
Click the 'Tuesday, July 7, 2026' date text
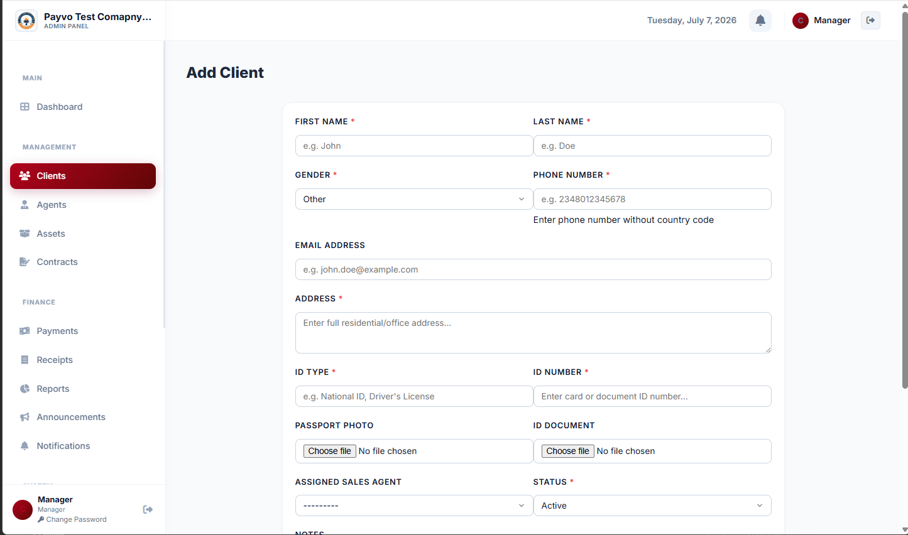pyautogui.click(x=692, y=20)
